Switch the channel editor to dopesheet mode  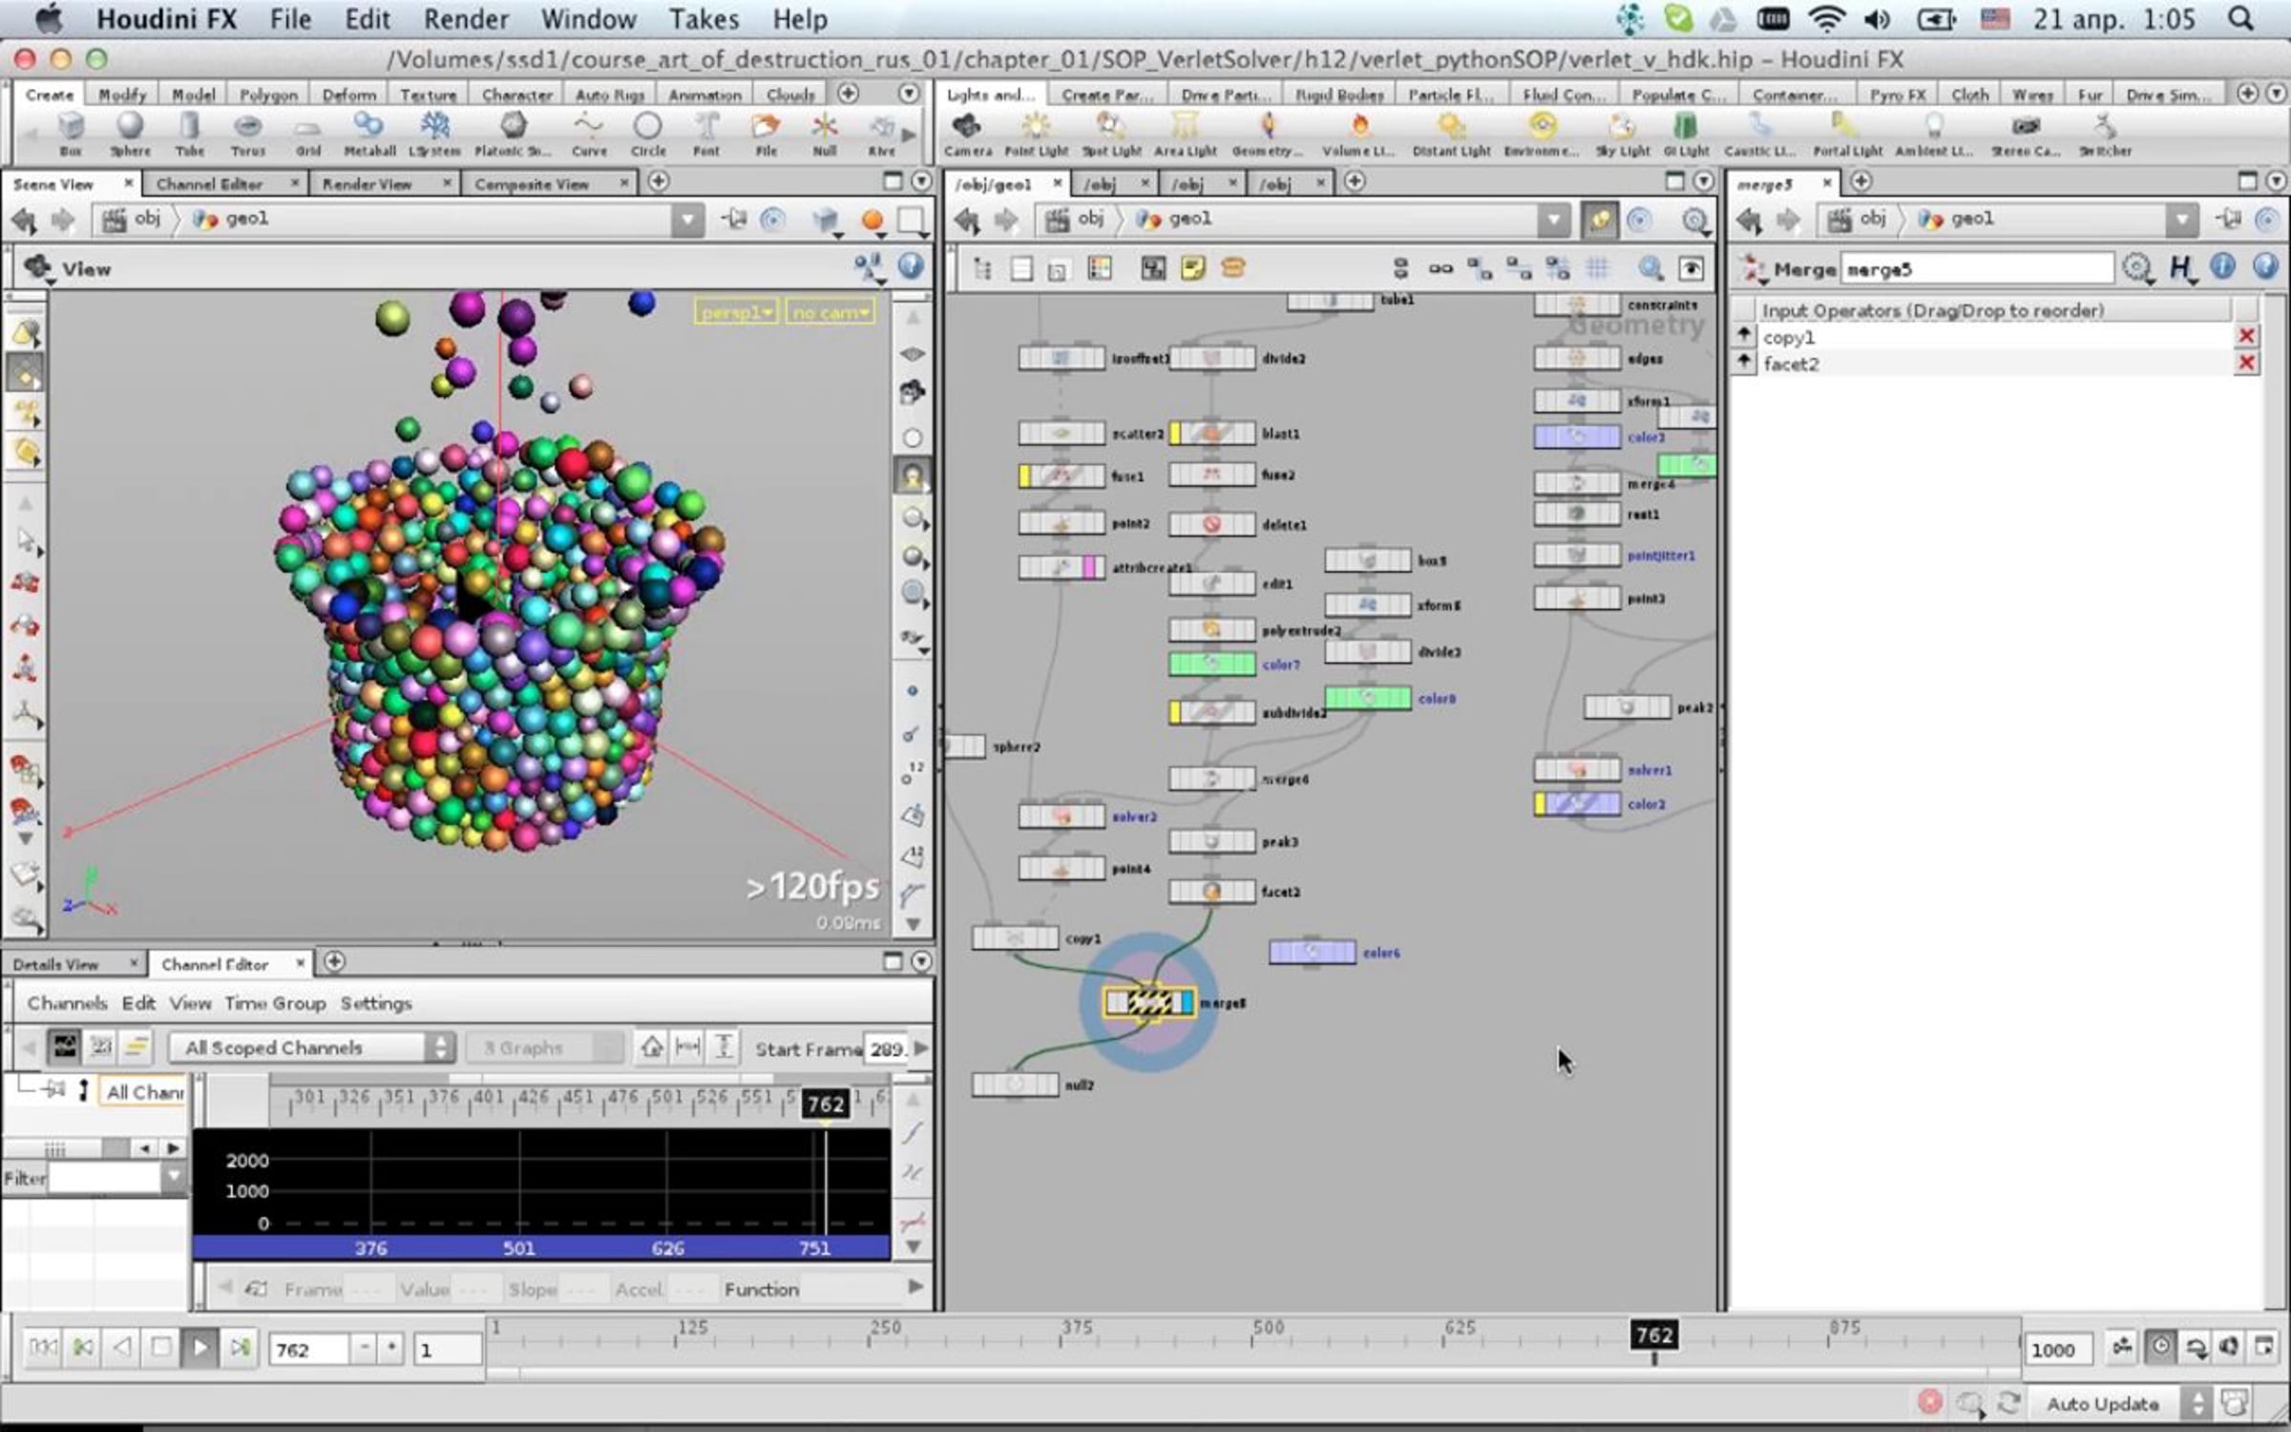point(137,1047)
